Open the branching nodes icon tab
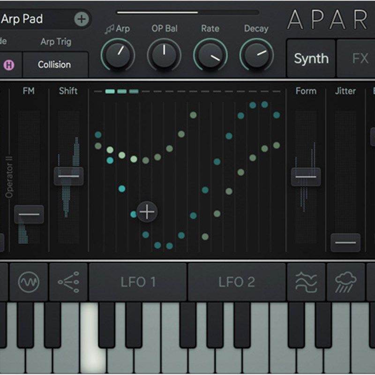The image size is (375, 375). [68, 282]
